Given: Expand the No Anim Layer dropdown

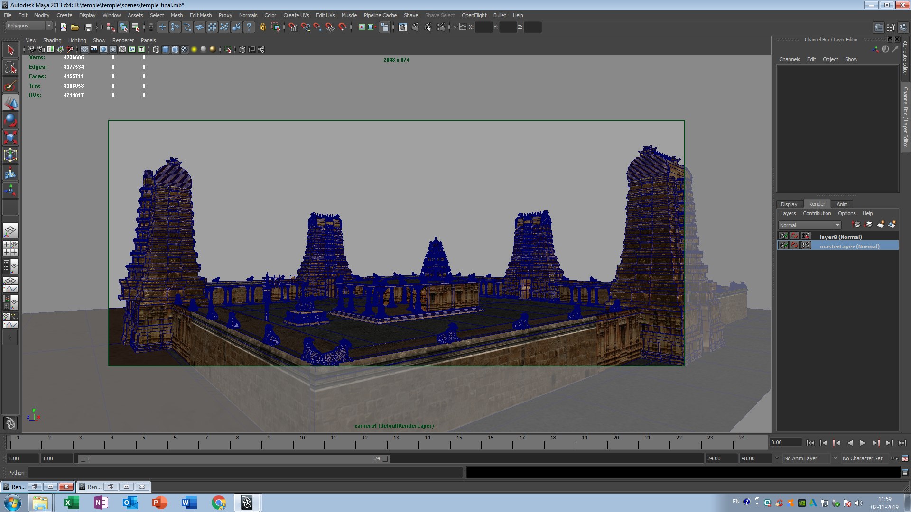Looking at the screenshot, I should [x=777, y=458].
